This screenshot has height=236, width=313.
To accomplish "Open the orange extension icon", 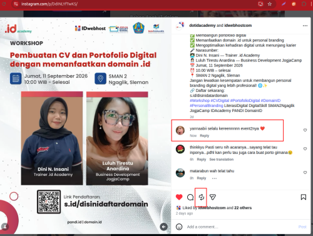I will click(x=294, y=4).
